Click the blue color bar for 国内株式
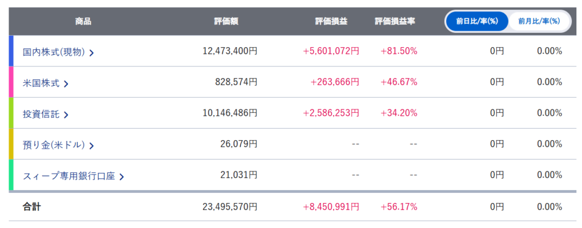The height and width of the screenshot is (228, 582). (x=11, y=51)
